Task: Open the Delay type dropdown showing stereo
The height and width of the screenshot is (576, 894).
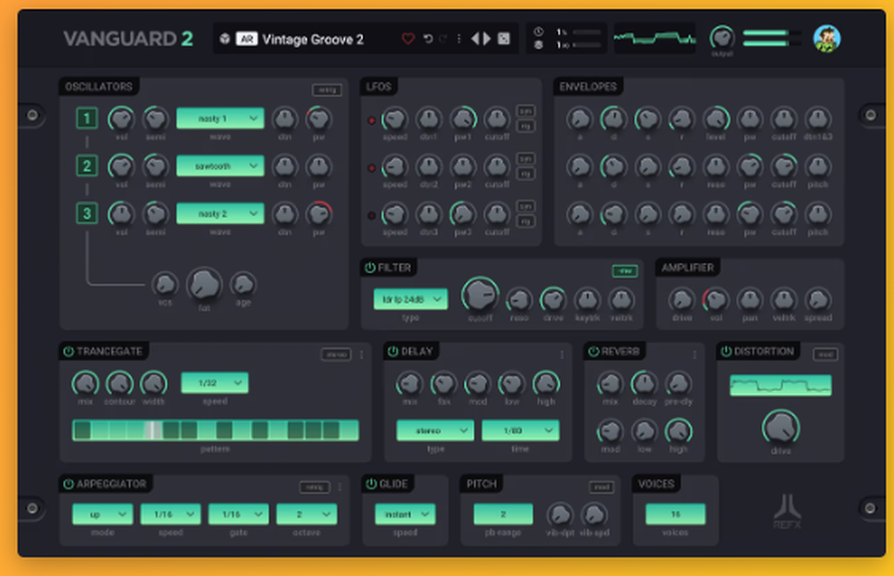Action: 435,430
